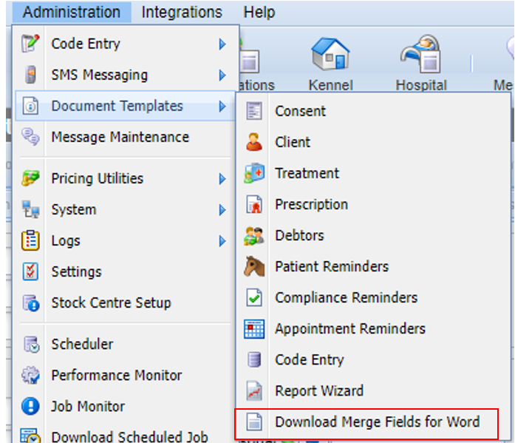Click the Patient Reminders horse icon
Image resolution: width=515 pixels, height=443 pixels.
pos(254,266)
